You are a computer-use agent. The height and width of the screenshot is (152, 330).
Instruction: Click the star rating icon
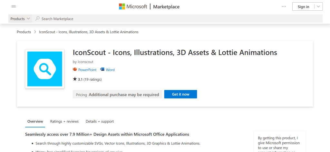(75, 79)
